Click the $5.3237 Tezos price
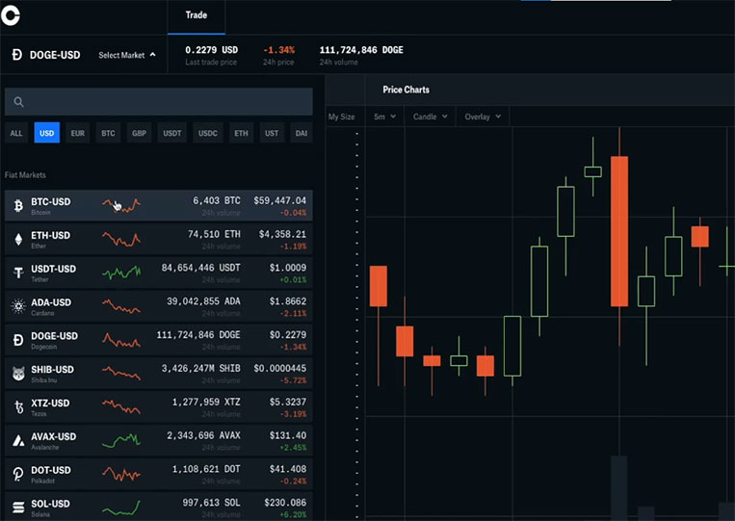The width and height of the screenshot is (735, 521). (288, 402)
